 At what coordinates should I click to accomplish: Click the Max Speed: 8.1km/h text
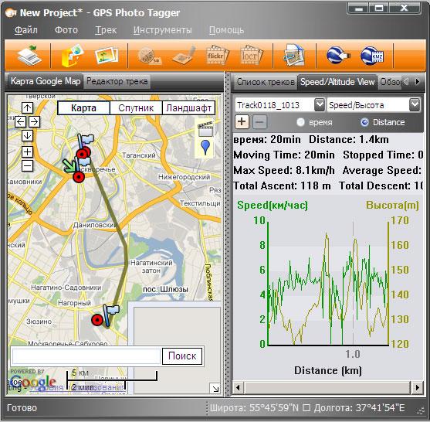click(284, 171)
